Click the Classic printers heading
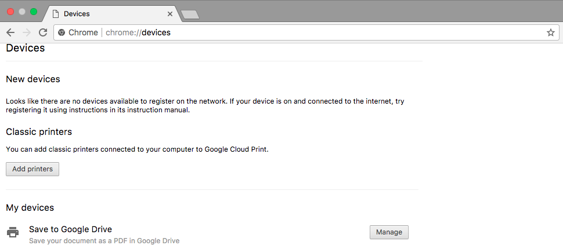The width and height of the screenshot is (563, 249). (x=39, y=132)
